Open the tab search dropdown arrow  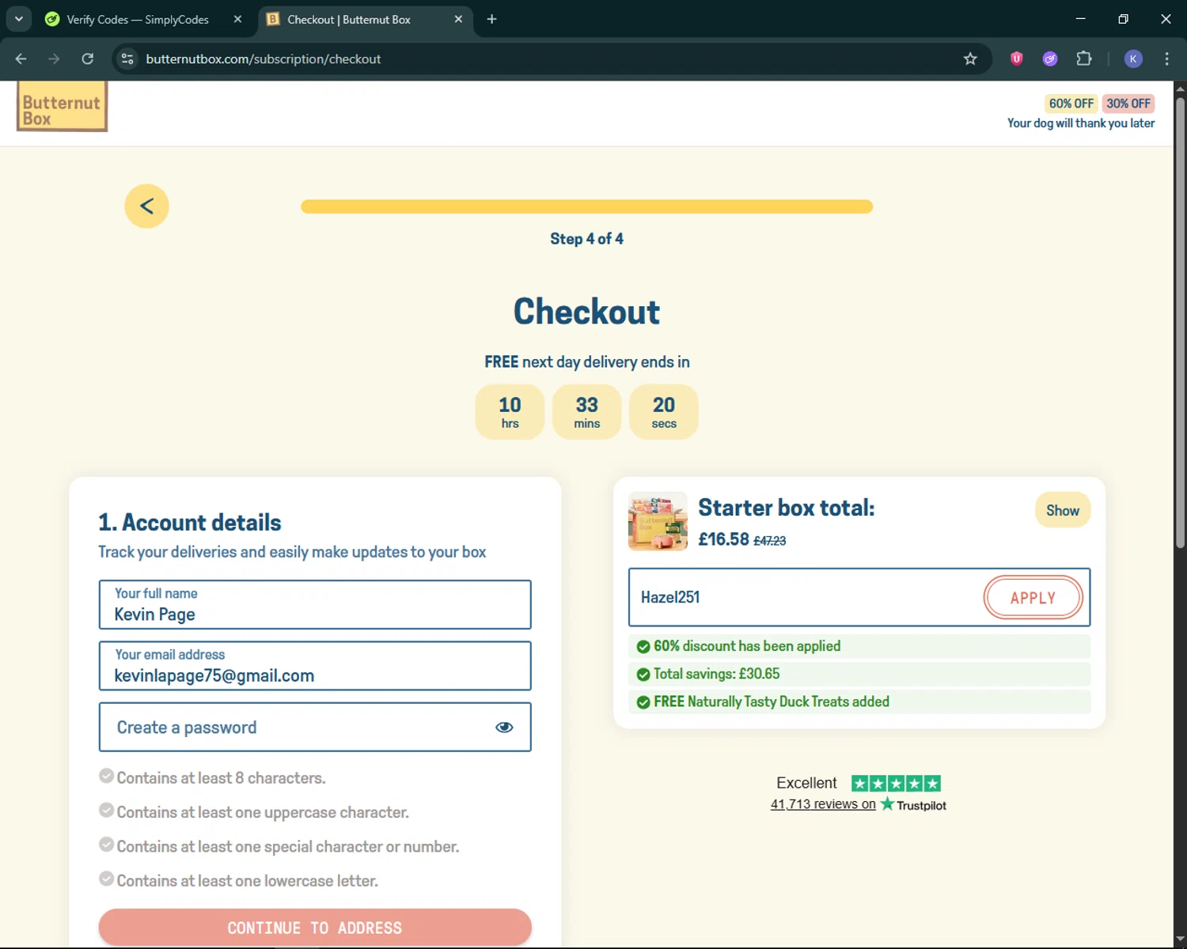tap(18, 19)
